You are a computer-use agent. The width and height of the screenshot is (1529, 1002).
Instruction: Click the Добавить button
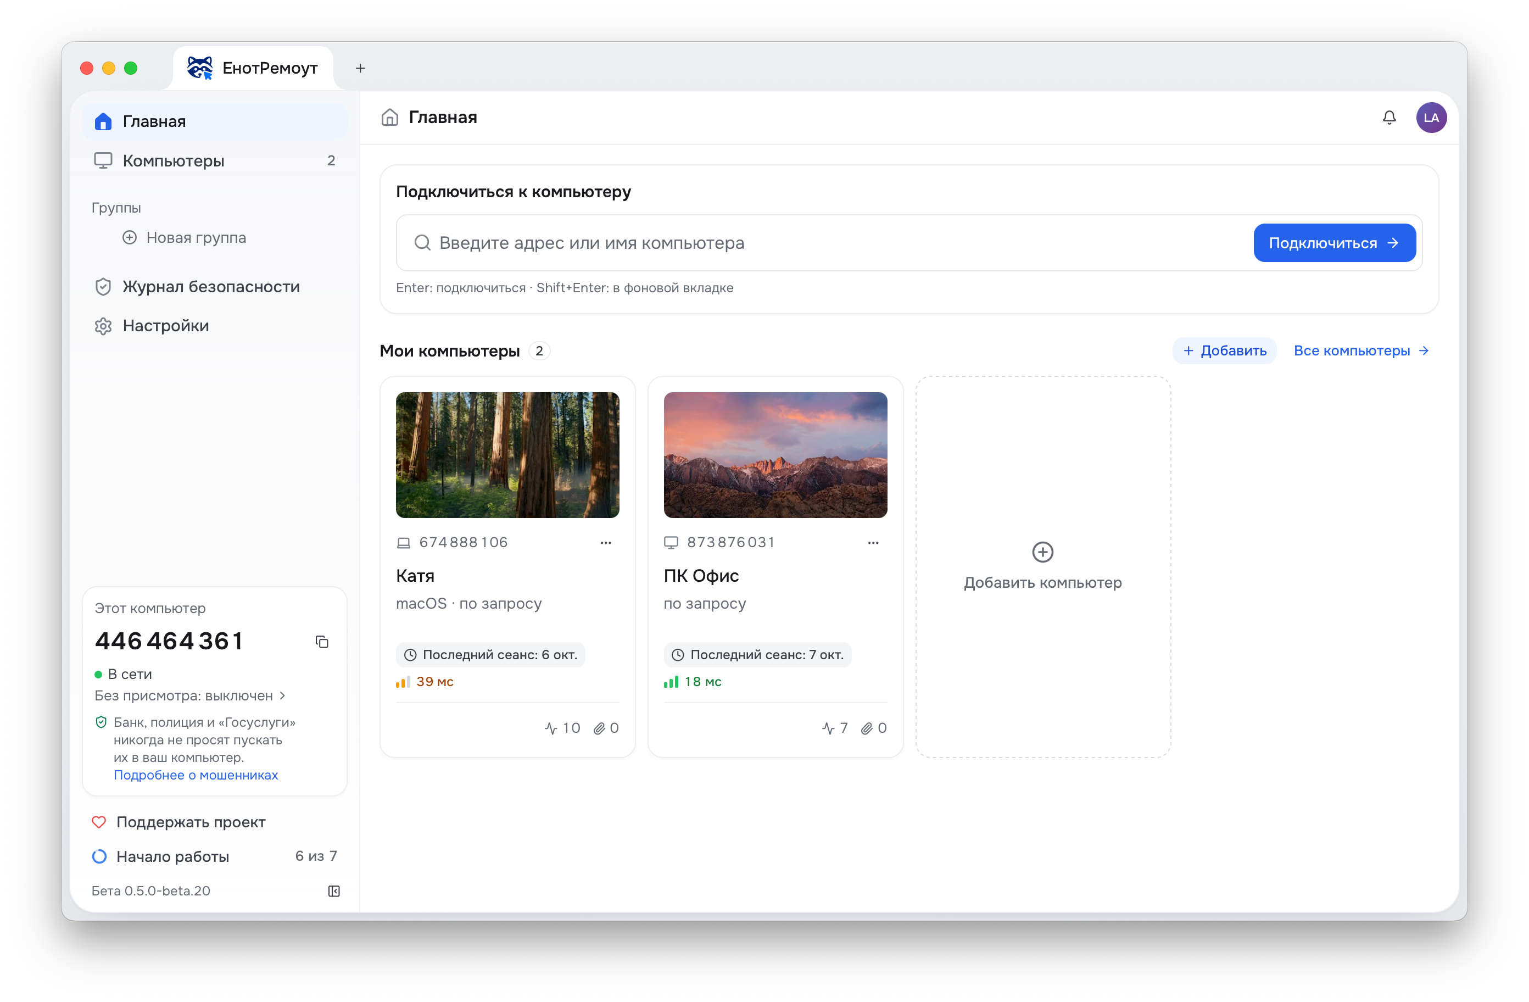pyautogui.click(x=1225, y=351)
